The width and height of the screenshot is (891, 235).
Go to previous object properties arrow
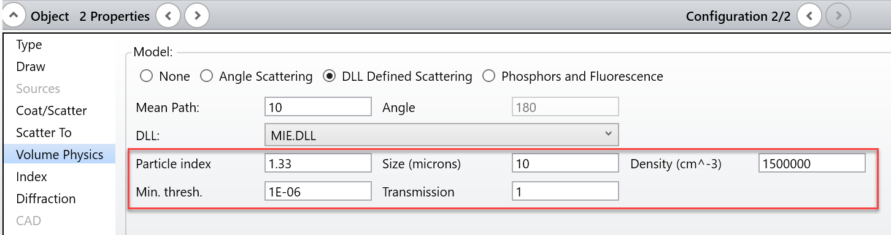click(168, 16)
